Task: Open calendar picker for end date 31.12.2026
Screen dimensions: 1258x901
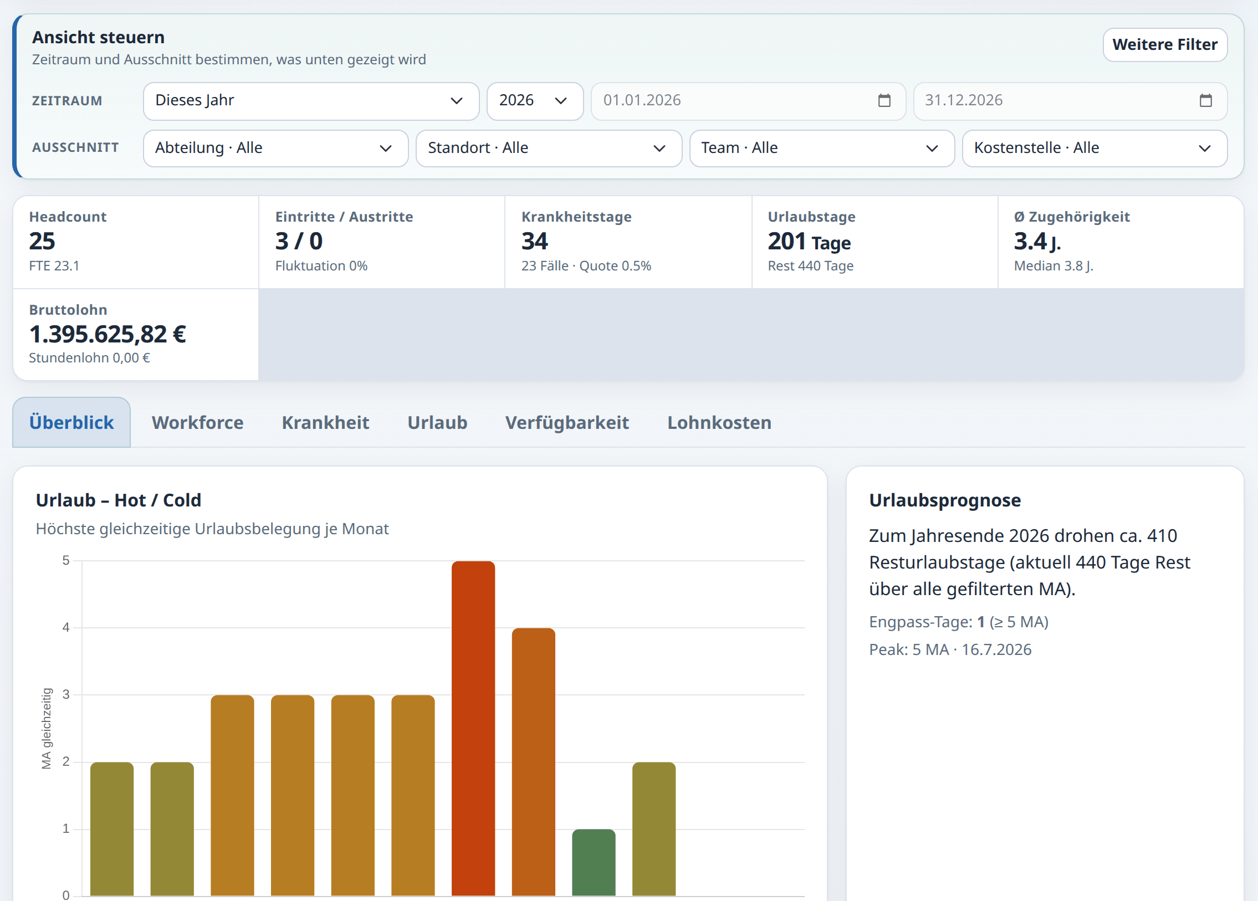Action: pos(1205,100)
